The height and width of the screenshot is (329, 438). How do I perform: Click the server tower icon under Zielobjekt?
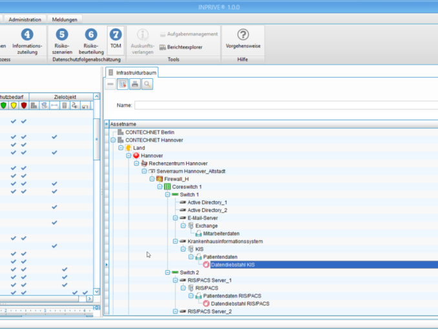(65, 105)
